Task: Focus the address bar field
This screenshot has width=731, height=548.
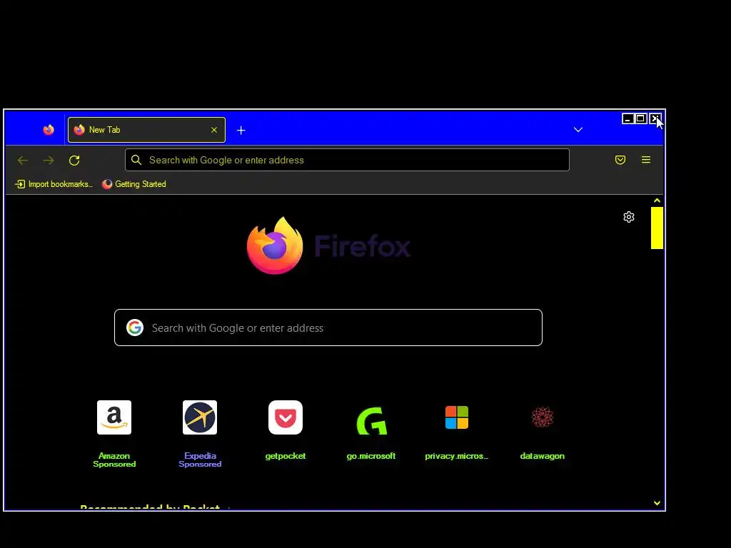Action: 347,160
